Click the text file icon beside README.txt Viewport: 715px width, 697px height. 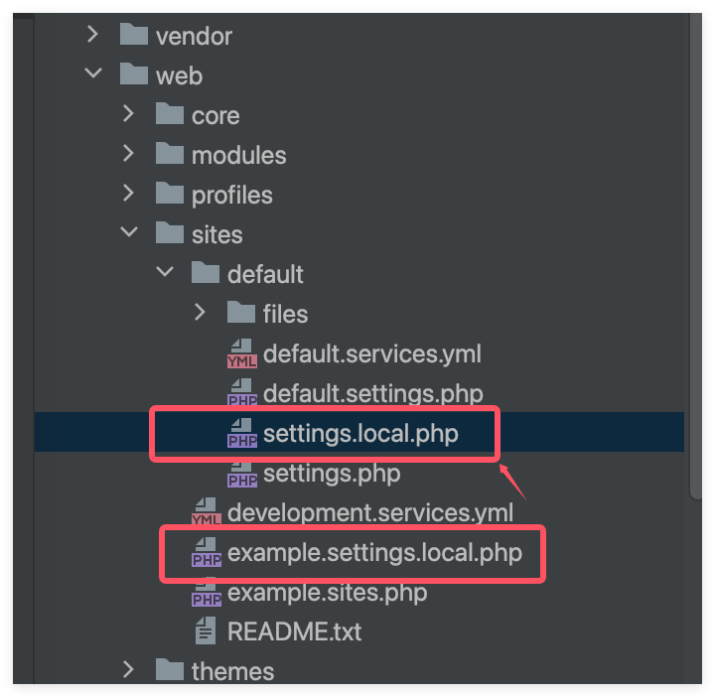(x=207, y=631)
